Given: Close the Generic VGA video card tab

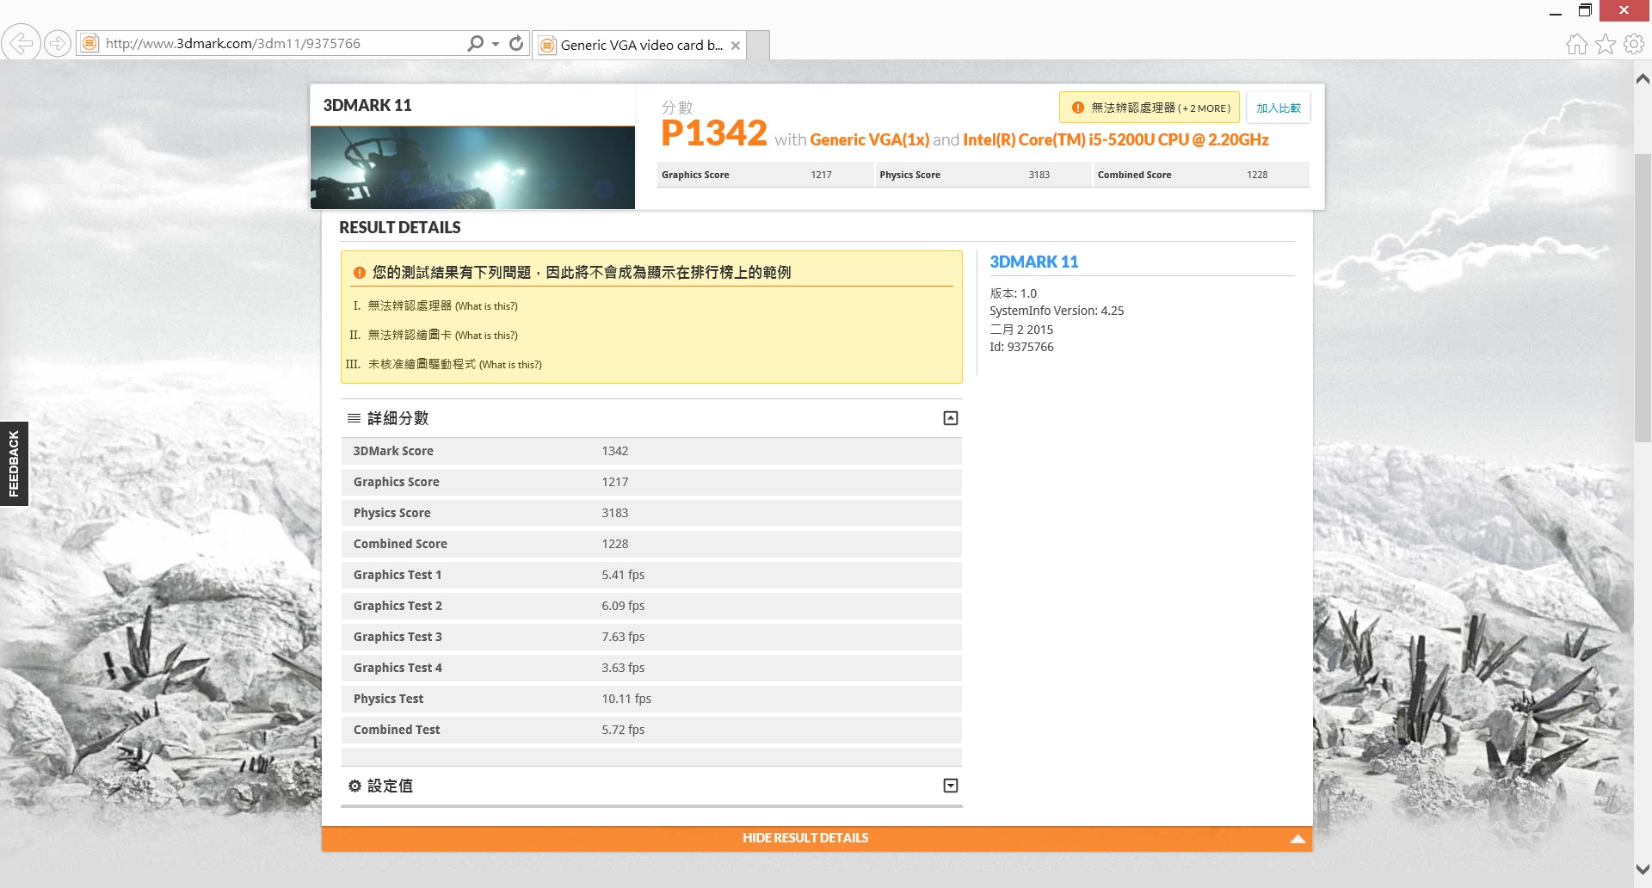Looking at the screenshot, I should pyautogui.click(x=736, y=46).
